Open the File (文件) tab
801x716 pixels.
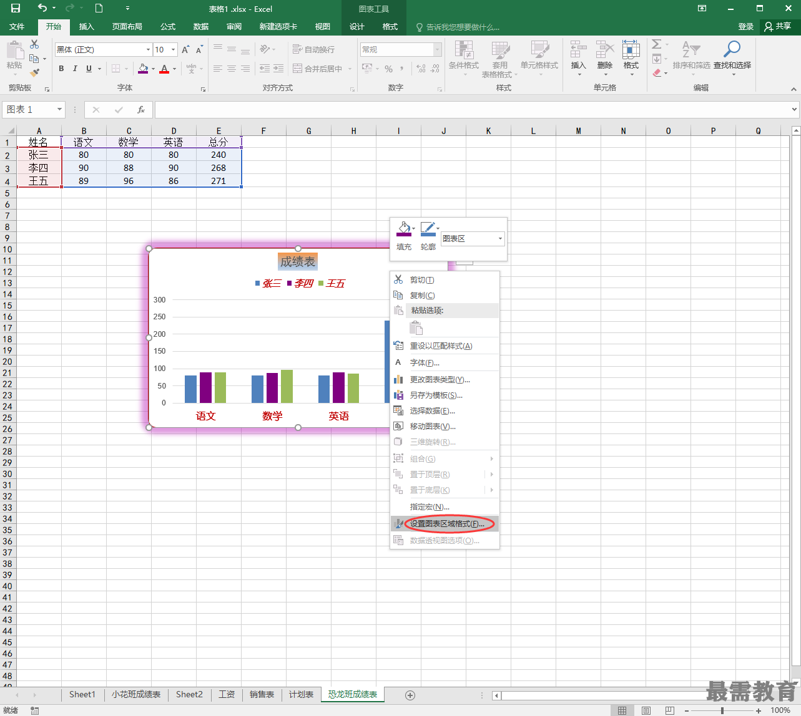point(17,26)
